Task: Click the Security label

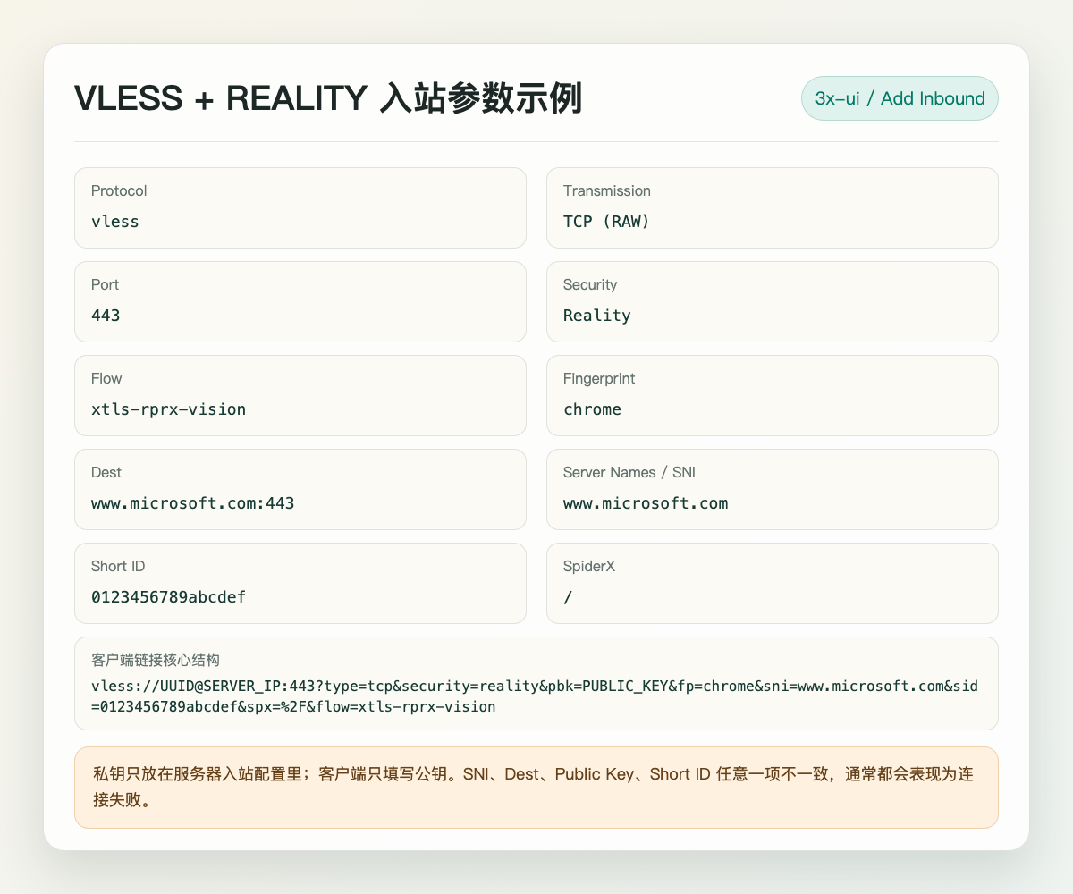Action: [x=590, y=284]
